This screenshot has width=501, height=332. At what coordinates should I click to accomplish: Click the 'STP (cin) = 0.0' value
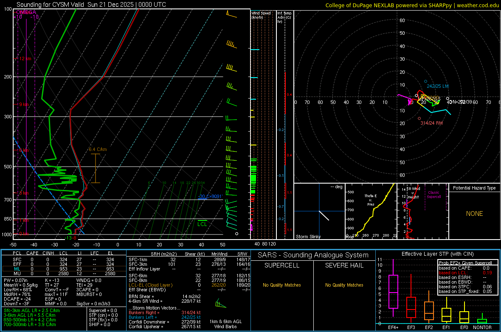pos(103,315)
